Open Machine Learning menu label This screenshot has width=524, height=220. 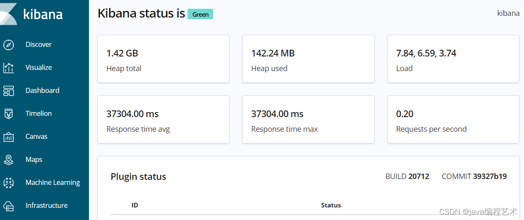coord(53,182)
